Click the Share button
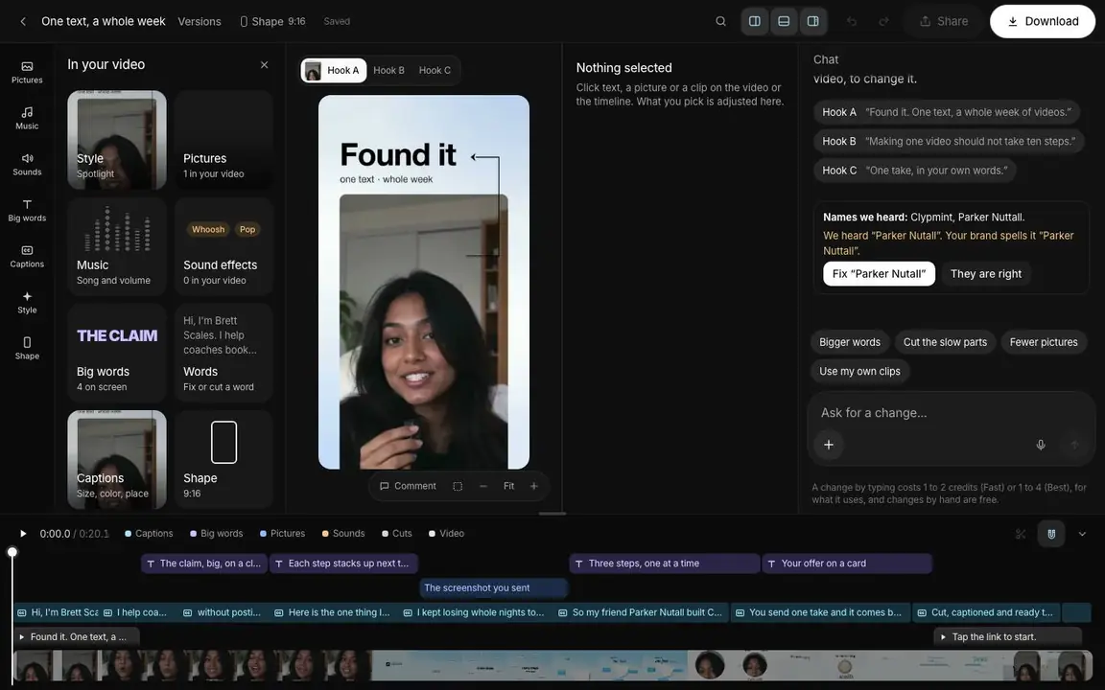Image resolution: width=1105 pixels, height=690 pixels. tap(944, 21)
